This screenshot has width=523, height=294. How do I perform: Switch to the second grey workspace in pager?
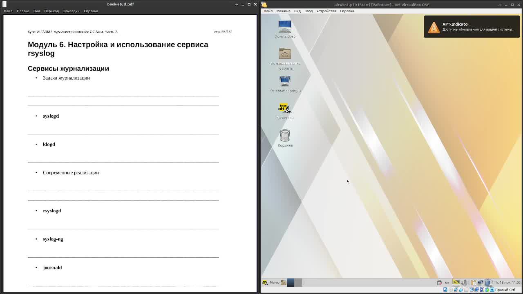(x=298, y=283)
